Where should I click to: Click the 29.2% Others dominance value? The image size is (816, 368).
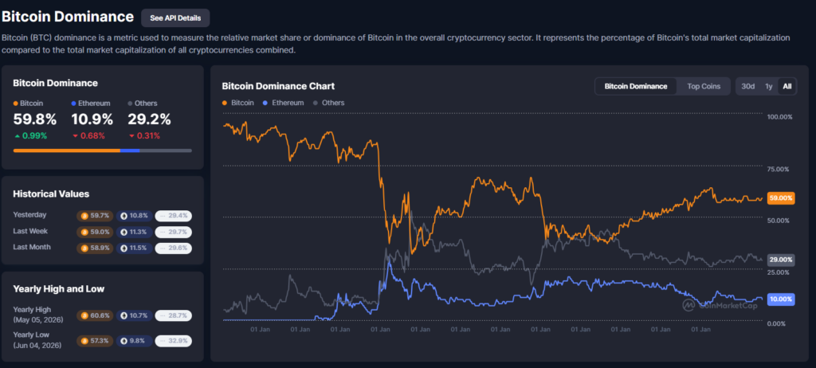(149, 119)
